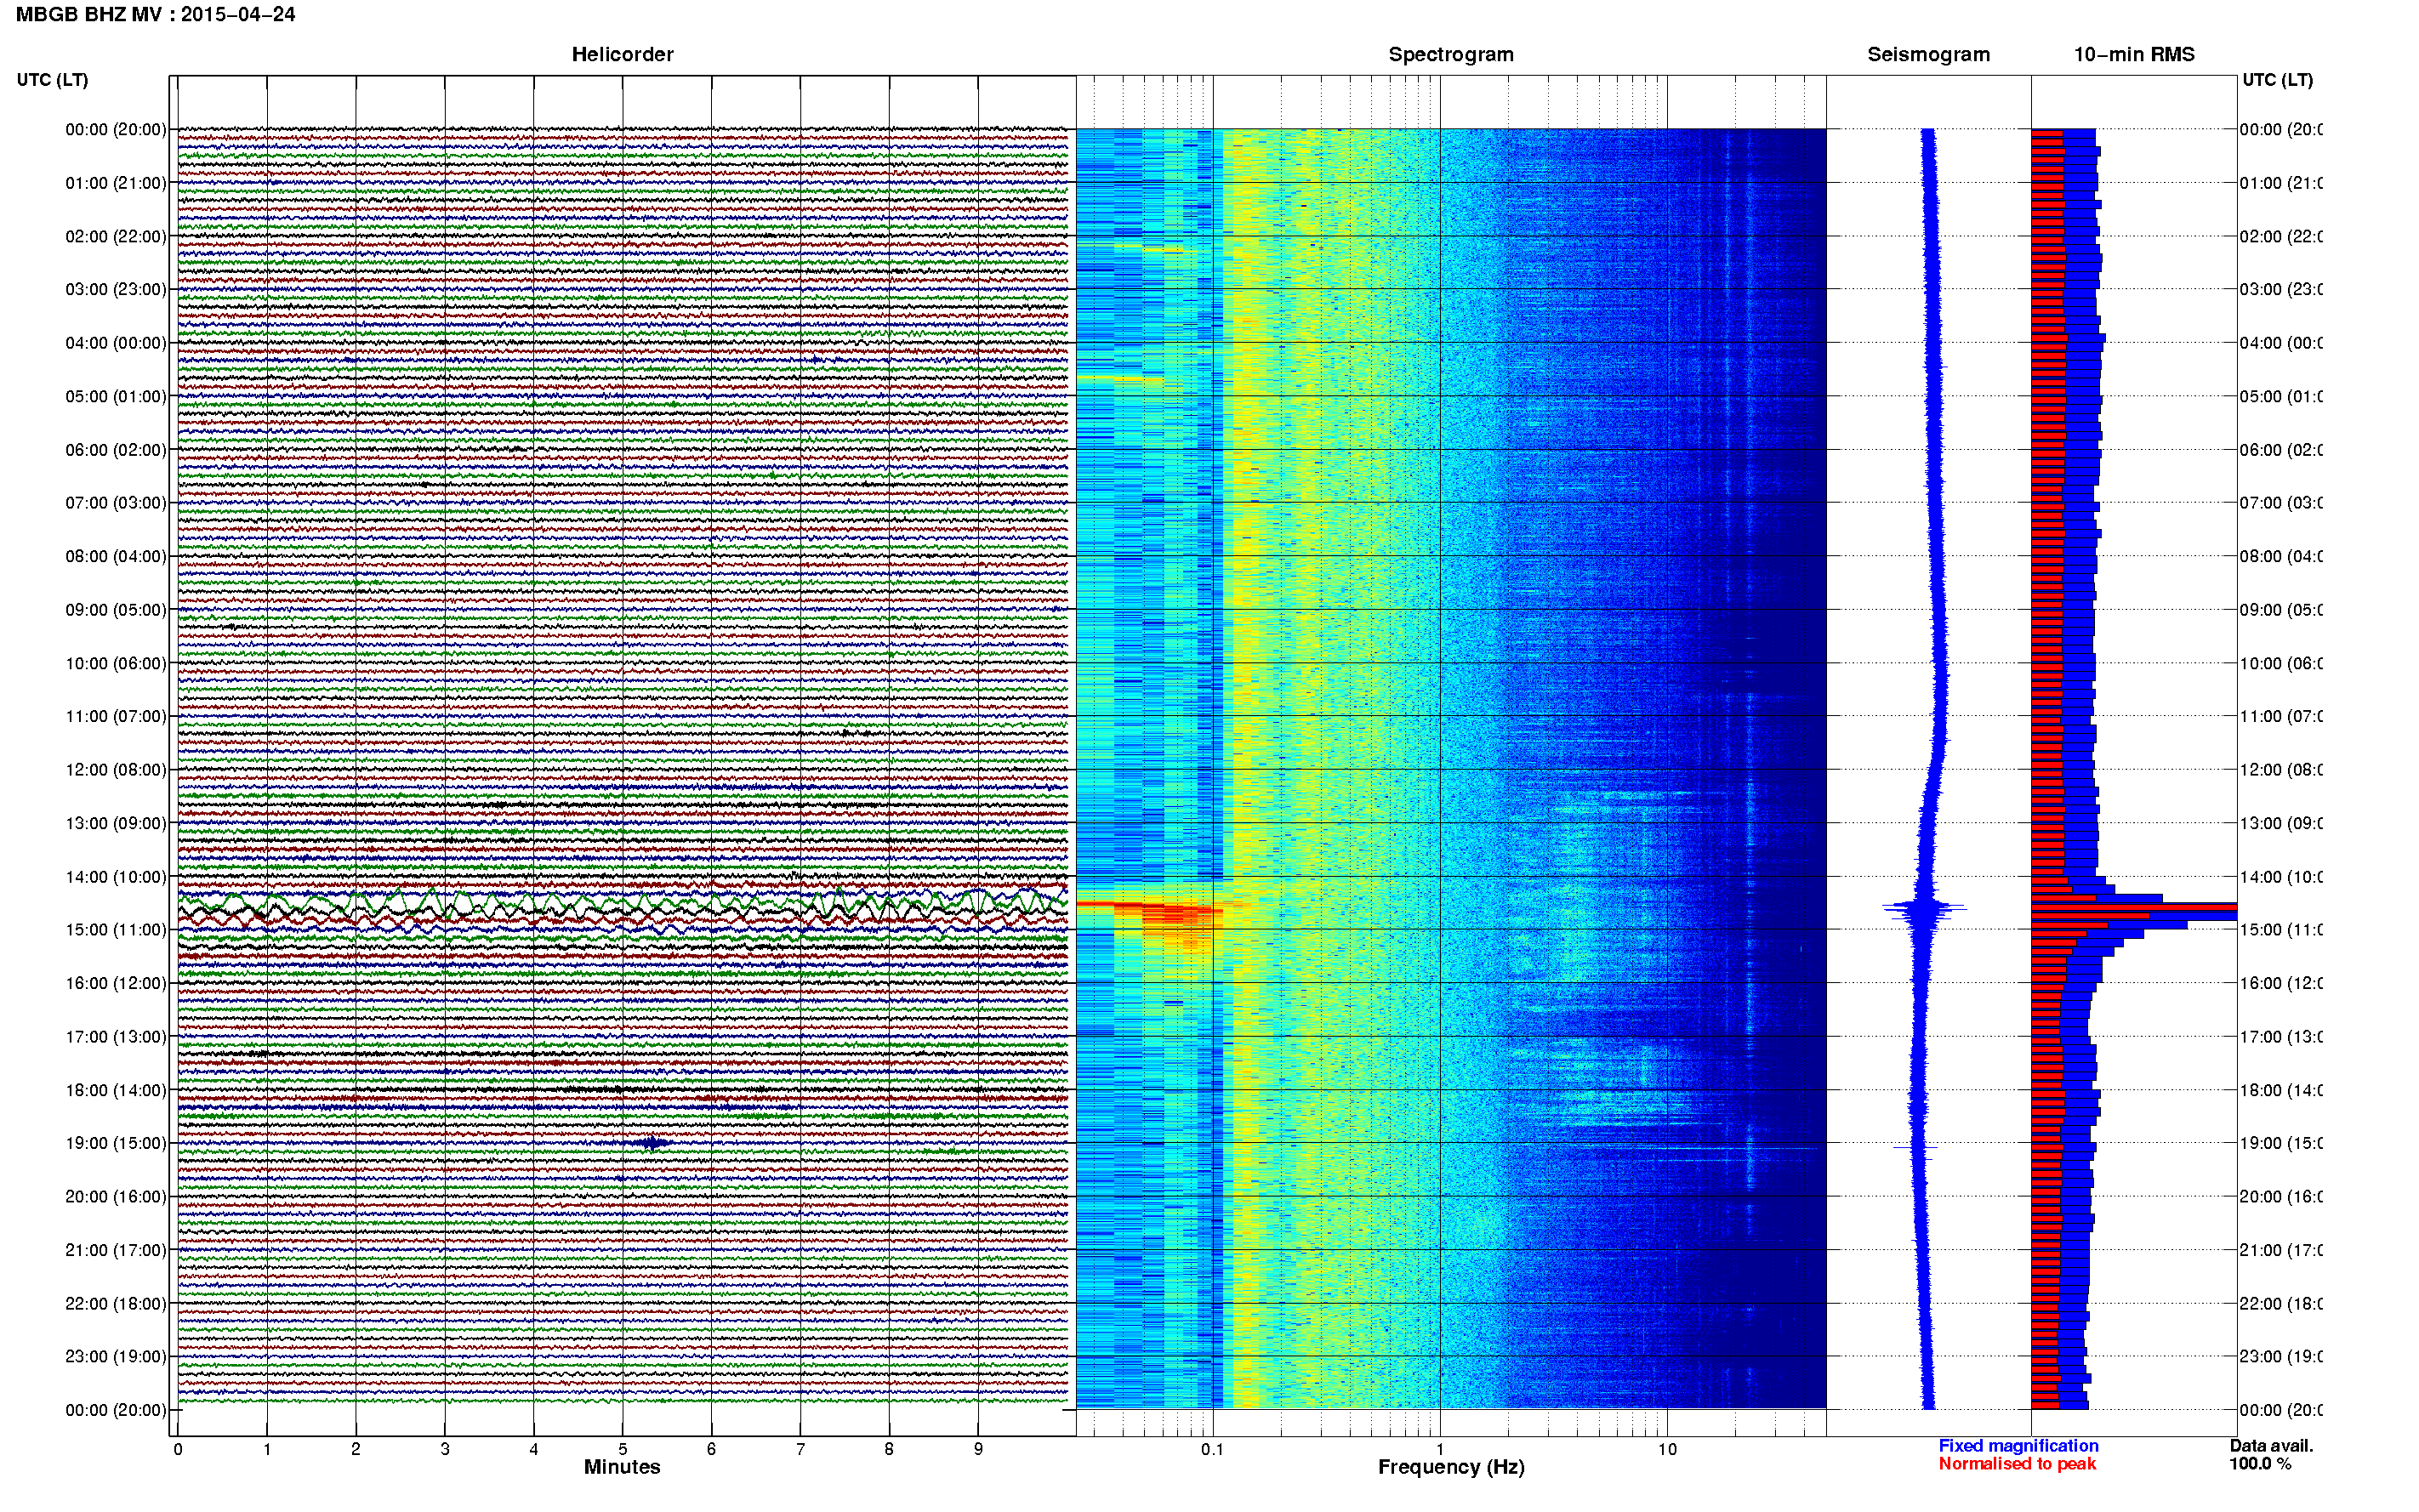The height and width of the screenshot is (1512, 2419).
Task: Select the 'Seismogram' panel heading
Action: tap(1928, 54)
